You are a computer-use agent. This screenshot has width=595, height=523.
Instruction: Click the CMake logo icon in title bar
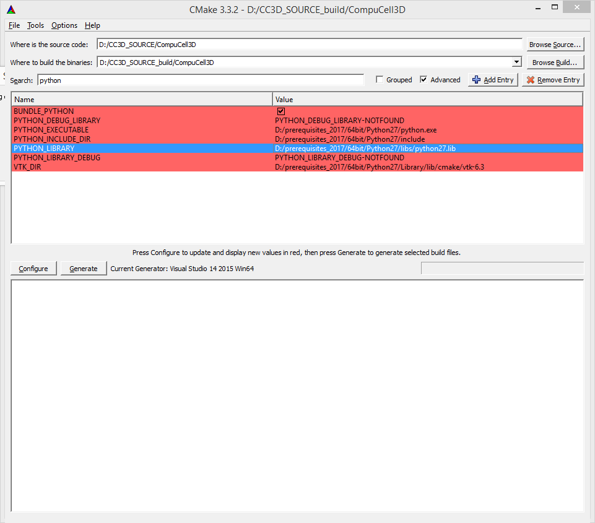(11, 9)
